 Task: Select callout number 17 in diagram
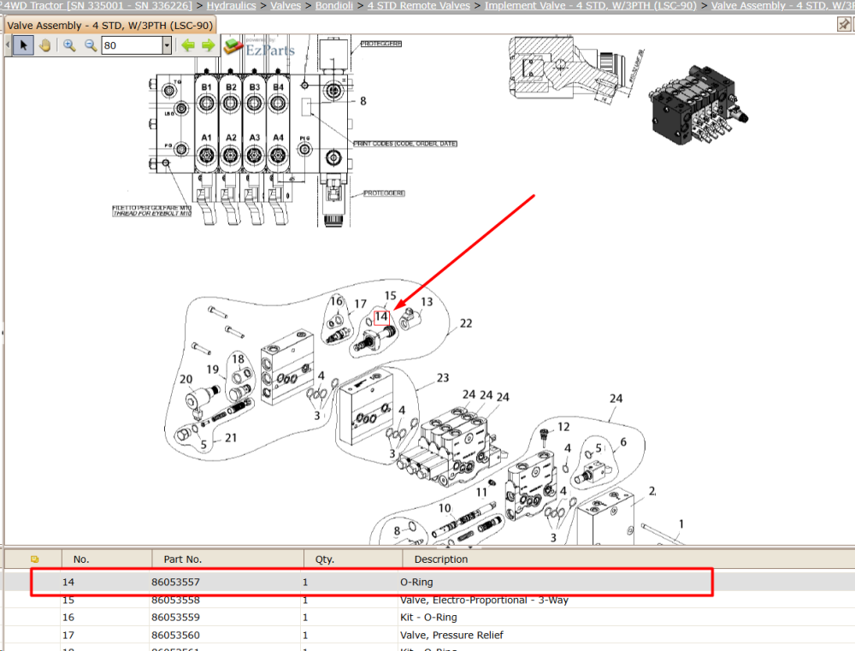(360, 304)
